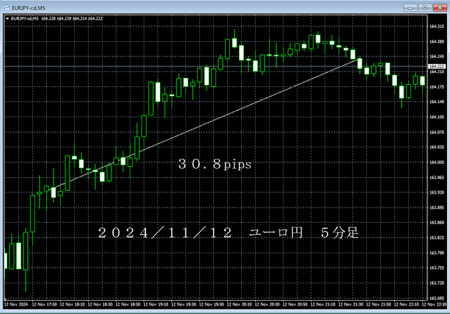Click time axis label 12 Nov 22:10
450x314 pixels.
(407, 304)
